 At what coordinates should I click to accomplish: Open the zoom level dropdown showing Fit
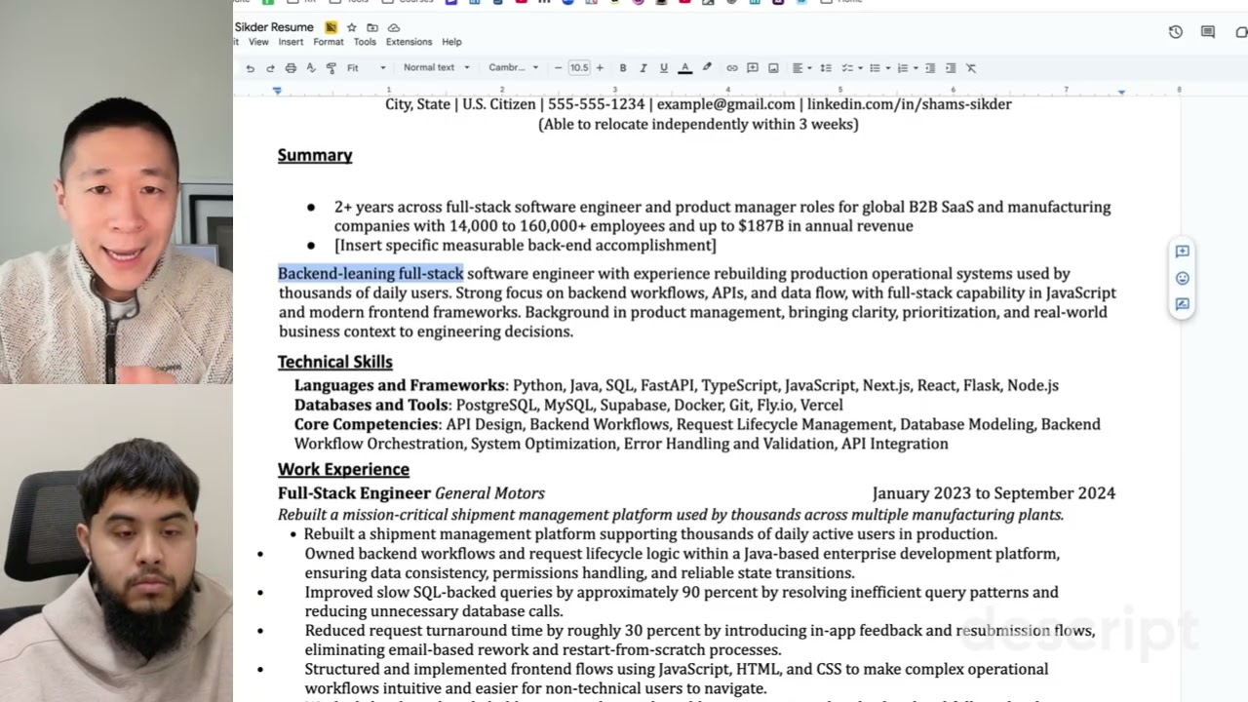(367, 68)
